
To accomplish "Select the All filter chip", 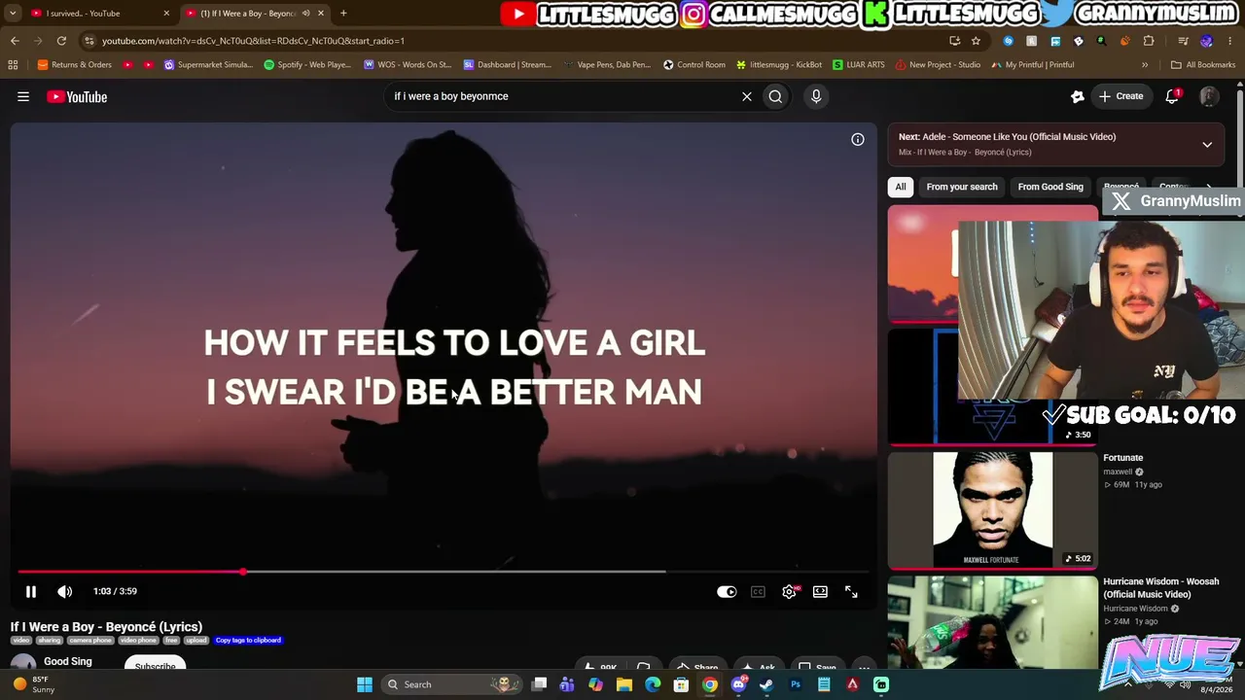I will [x=901, y=187].
